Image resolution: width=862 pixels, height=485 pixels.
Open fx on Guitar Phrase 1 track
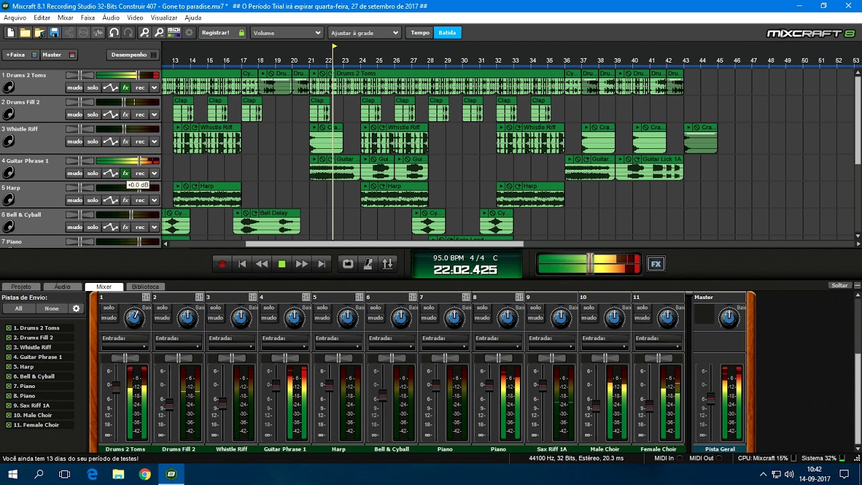click(x=125, y=173)
